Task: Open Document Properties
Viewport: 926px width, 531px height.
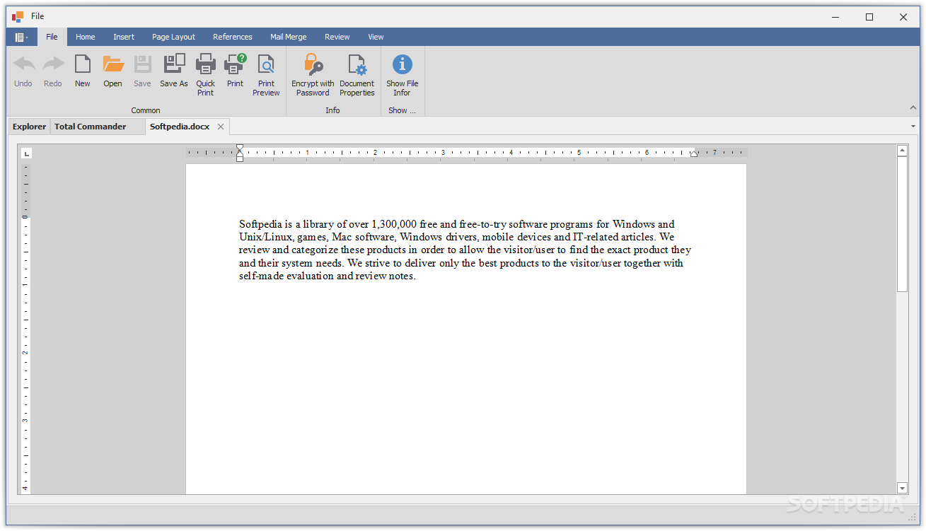Action: click(357, 75)
